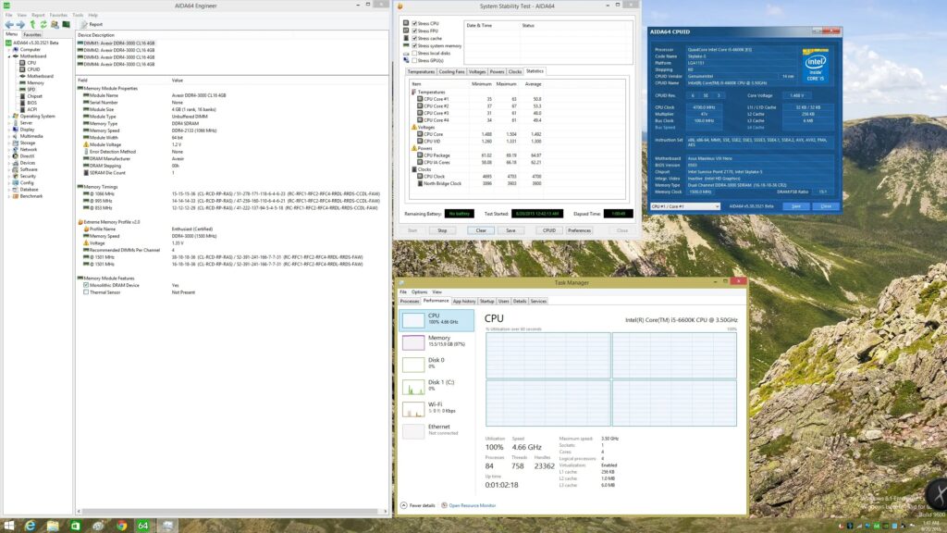Image resolution: width=947 pixels, height=533 pixels.
Task: Toggle Monolithic DRAM Device checkbox
Action: tap(86, 285)
